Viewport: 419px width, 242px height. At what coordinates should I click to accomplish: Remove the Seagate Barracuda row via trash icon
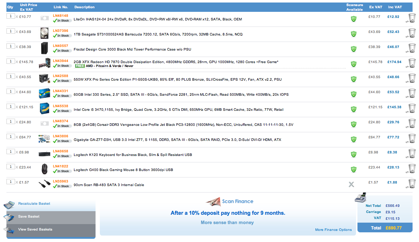412,33
